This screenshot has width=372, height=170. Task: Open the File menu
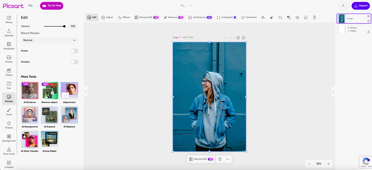point(31,6)
